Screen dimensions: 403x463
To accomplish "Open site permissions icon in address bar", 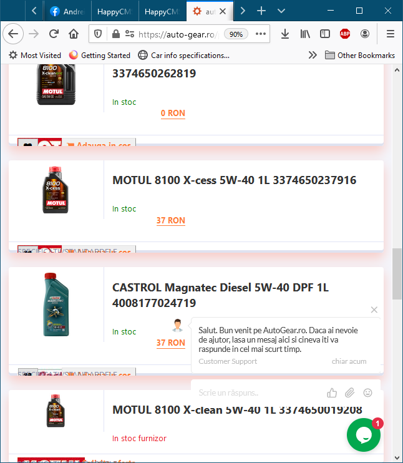I will [130, 34].
